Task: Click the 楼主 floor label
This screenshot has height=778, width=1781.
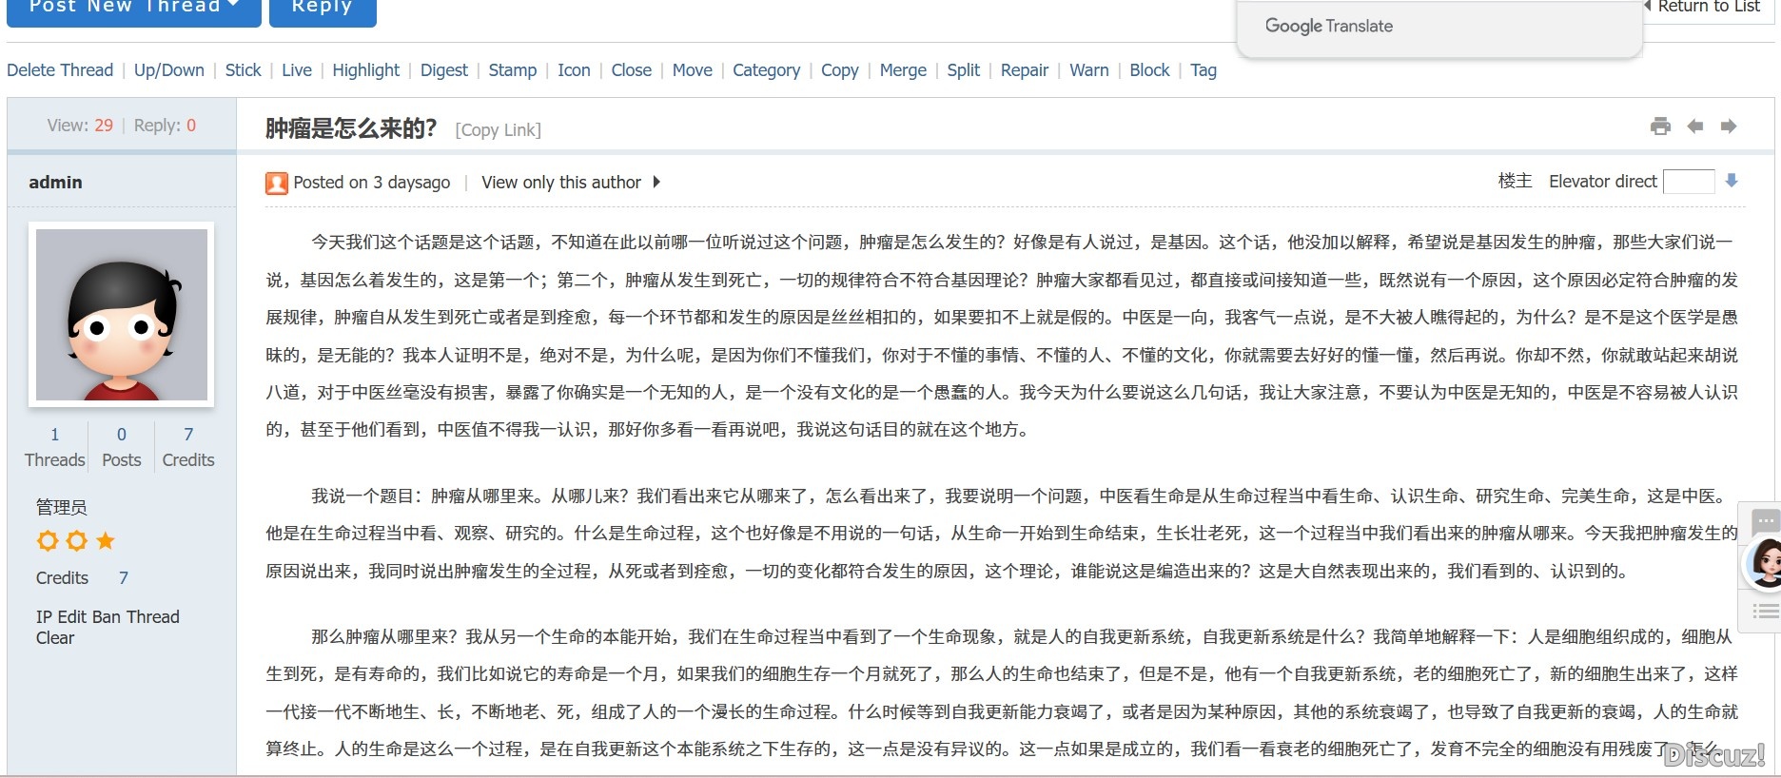Action: coord(1515,181)
